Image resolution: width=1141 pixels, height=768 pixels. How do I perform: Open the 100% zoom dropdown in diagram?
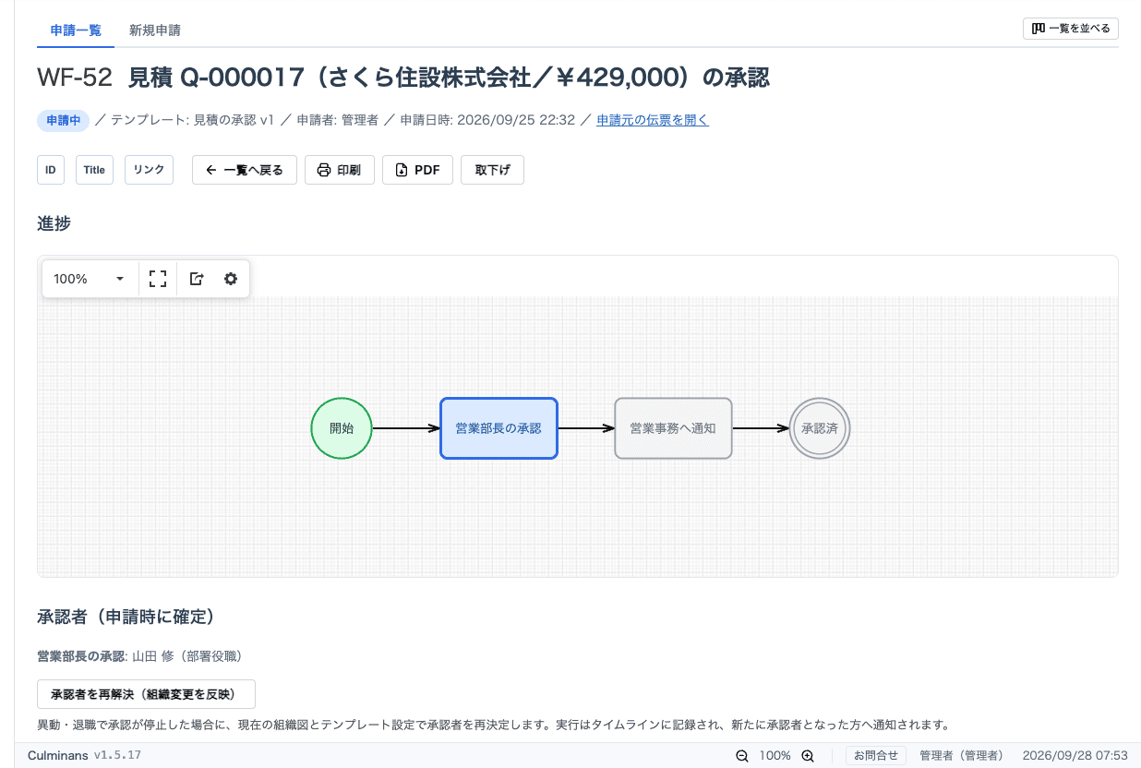point(90,279)
